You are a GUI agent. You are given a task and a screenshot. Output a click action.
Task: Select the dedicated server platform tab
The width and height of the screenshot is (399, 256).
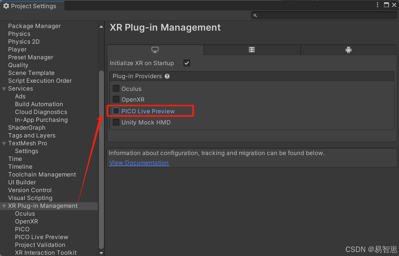pos(252,50)
